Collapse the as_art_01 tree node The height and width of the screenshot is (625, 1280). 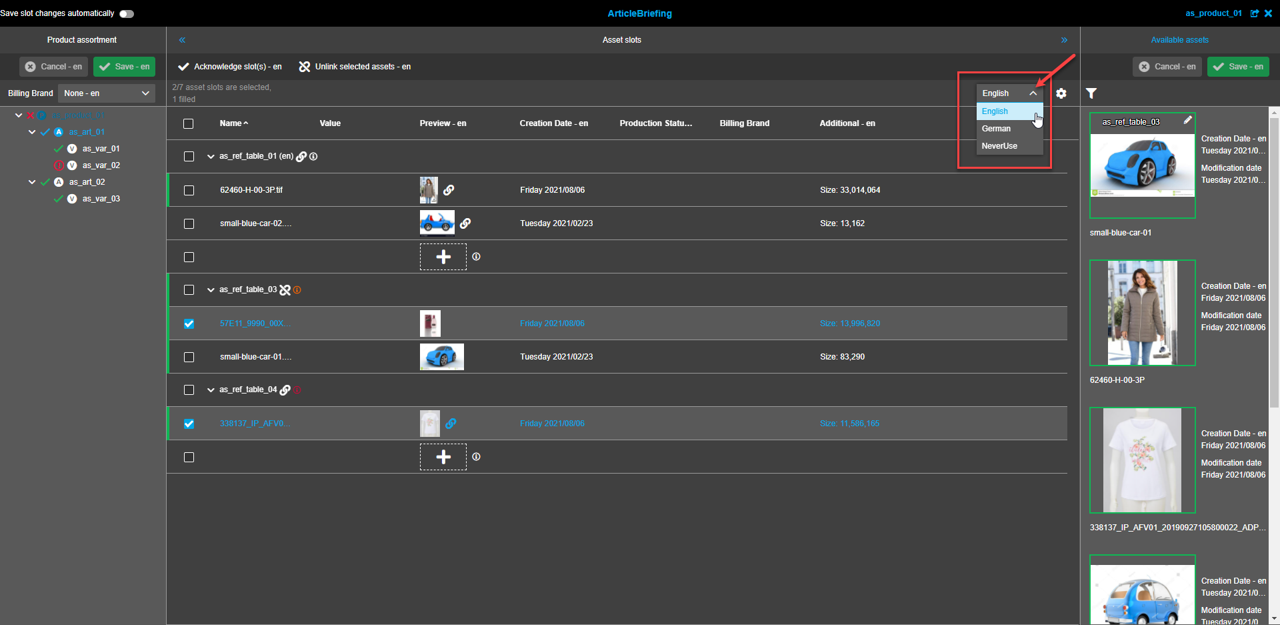click(31, 131)
